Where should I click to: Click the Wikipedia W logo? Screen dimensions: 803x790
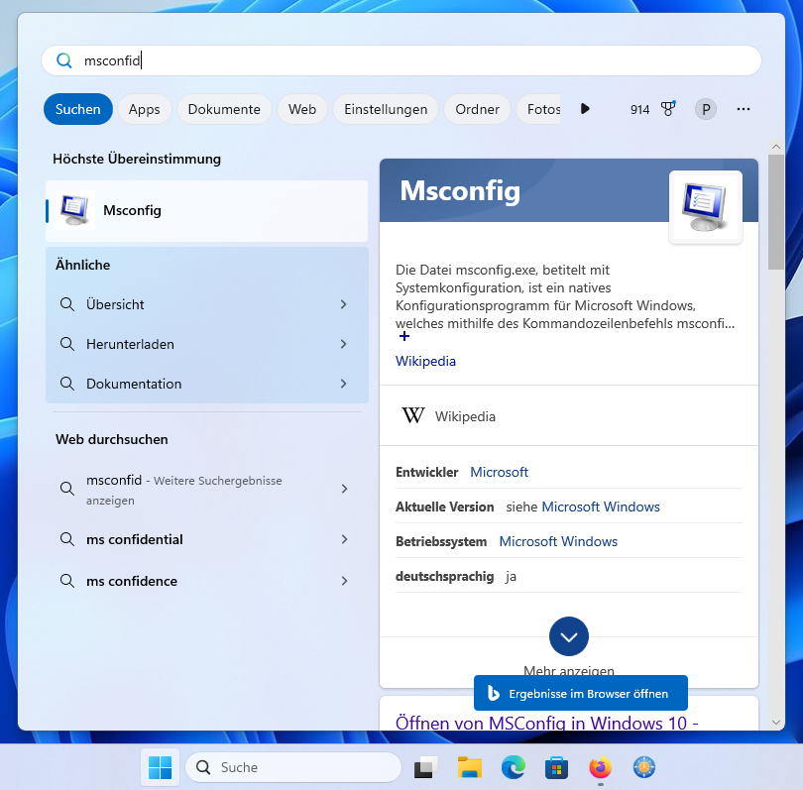point(412,415)
